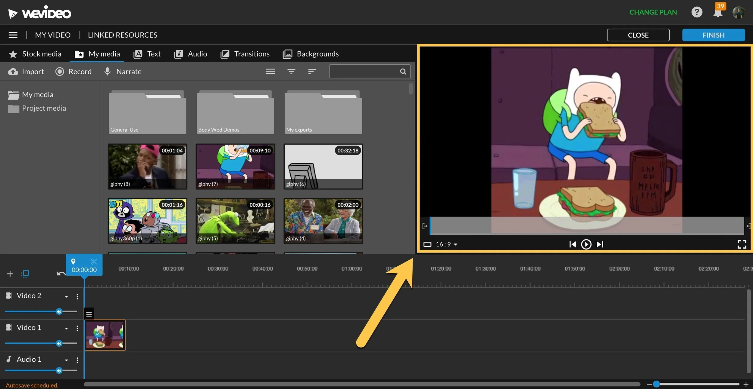The width and height of the screenshot is (753, 389).
Task: Click the timeline zoom slider handle
Action: click(656, 384)
